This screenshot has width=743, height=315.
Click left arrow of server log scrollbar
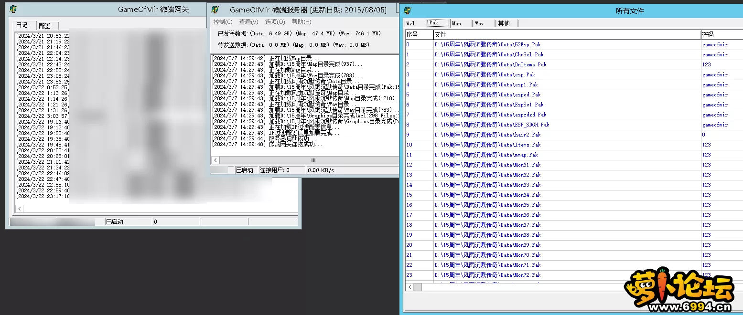tap(215, 160)
